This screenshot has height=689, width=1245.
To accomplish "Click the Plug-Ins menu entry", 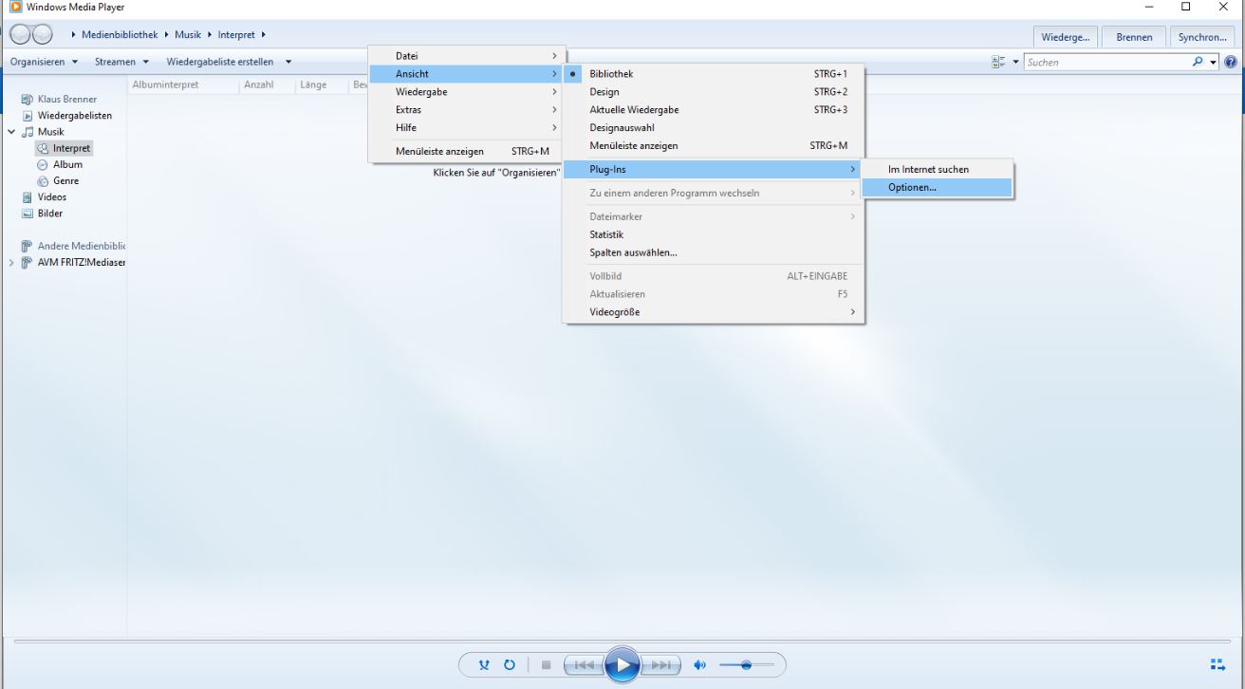I will pos(714,170).
